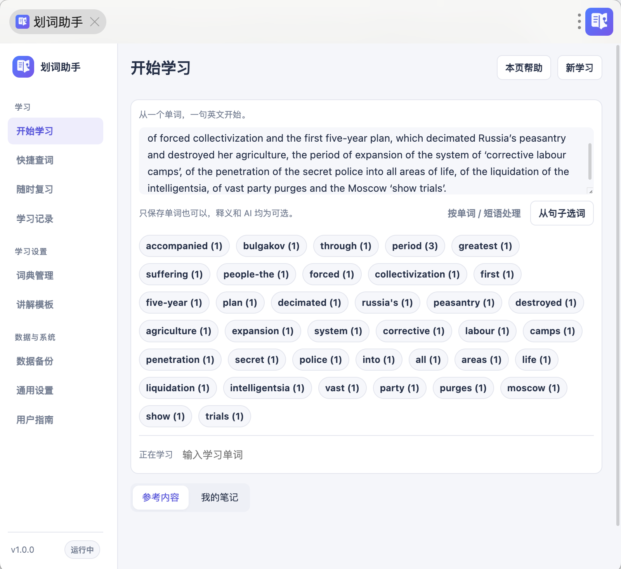Screen dimensions: 621x569
Task: Choose the liquidation (1) chip
Action: tap(178, 388)
